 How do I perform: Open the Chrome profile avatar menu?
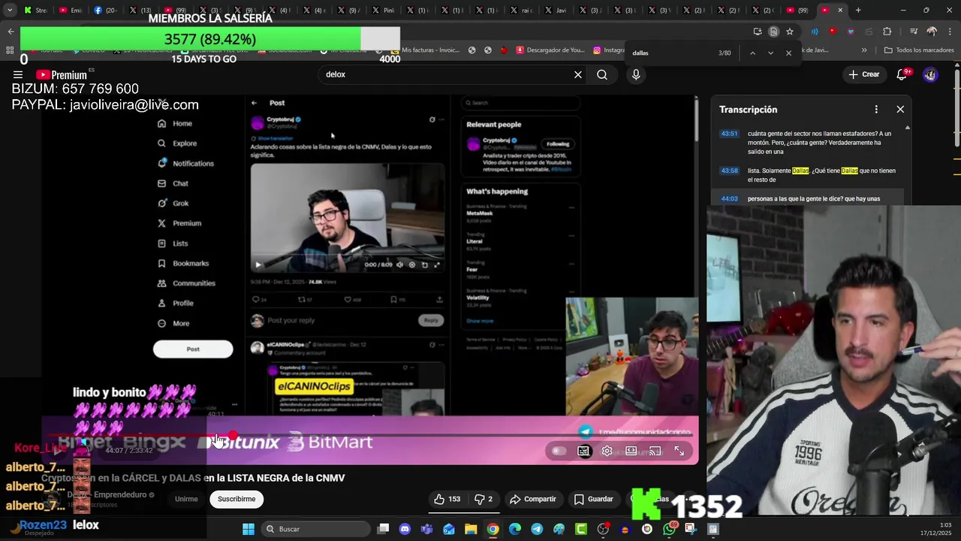click(x=932, y=32)
